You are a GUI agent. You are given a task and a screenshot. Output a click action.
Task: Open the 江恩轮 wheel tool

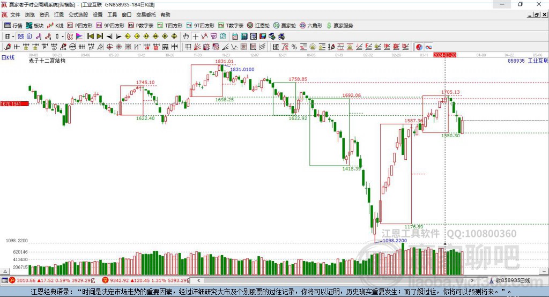tap(258, 26)
